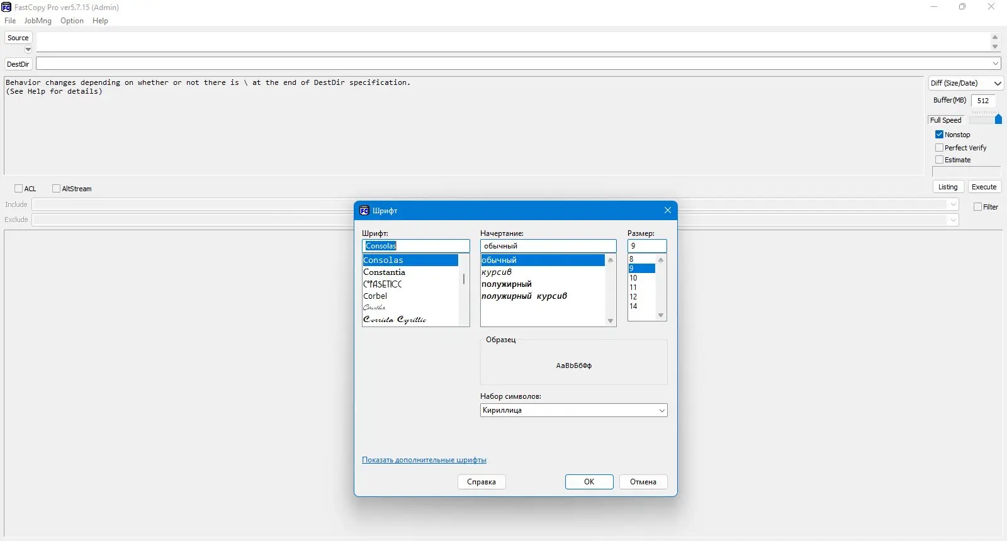Select Constantia in the font list

410,272
